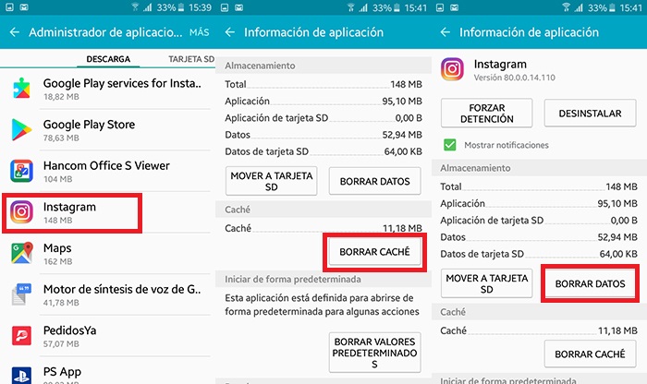
Task: Select PedidosYa 57,07 MB entry text
Action: (69, 336)
